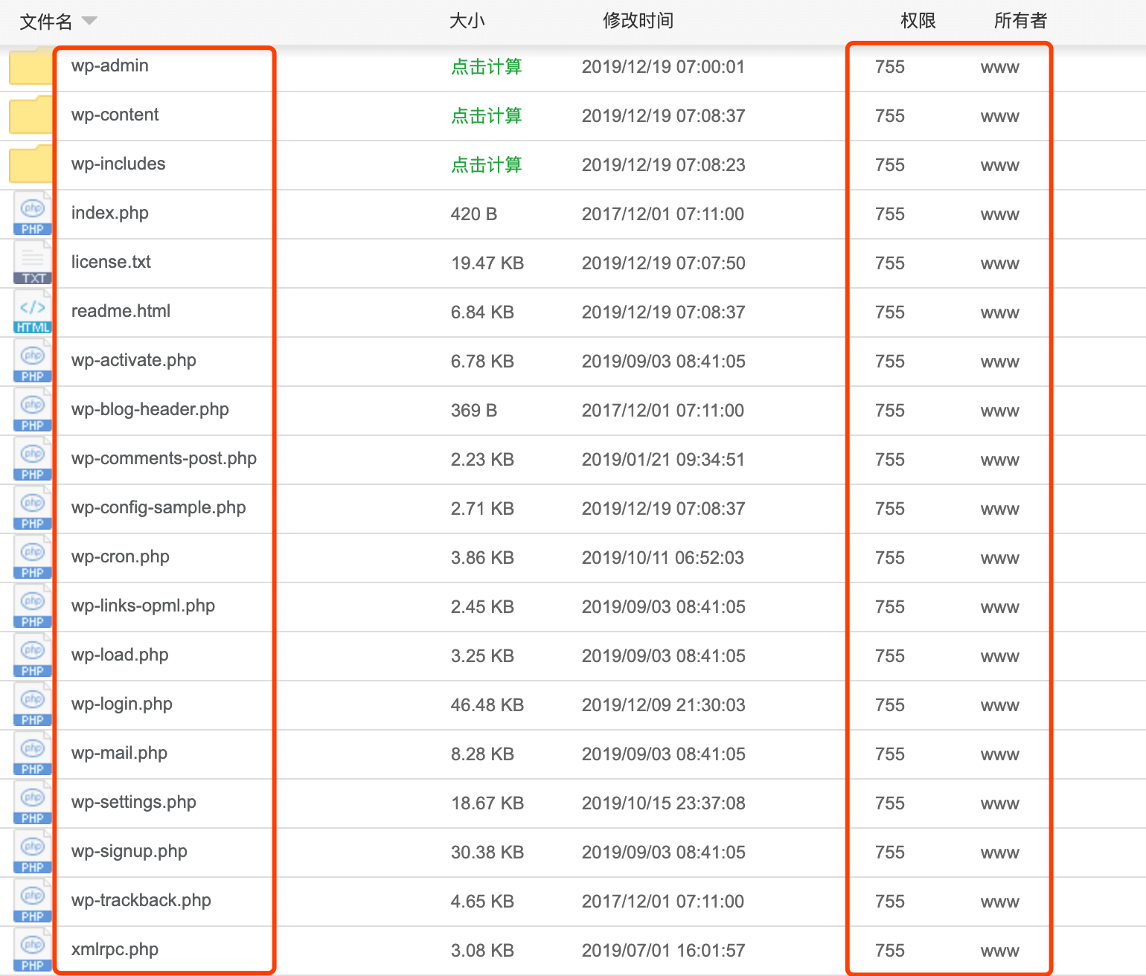The image size is (1146, 976).
Task: Select the wp-signup.php file name
Action: tap(129, 852)
